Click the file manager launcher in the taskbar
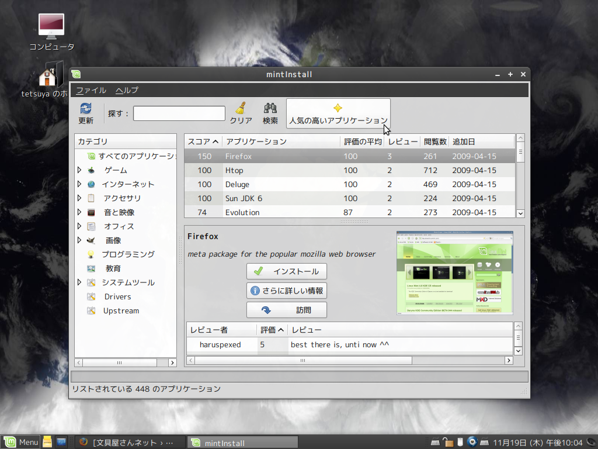The image size is (598, 449). tap(47, 442)
